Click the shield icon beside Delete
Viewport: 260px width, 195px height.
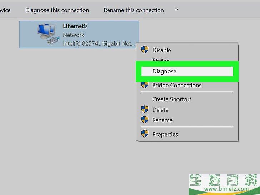(x=145, y=109)
